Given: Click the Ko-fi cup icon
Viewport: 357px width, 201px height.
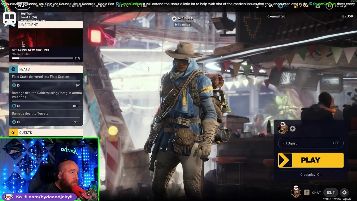Looking at the screenshot, I should coord(8,197).
